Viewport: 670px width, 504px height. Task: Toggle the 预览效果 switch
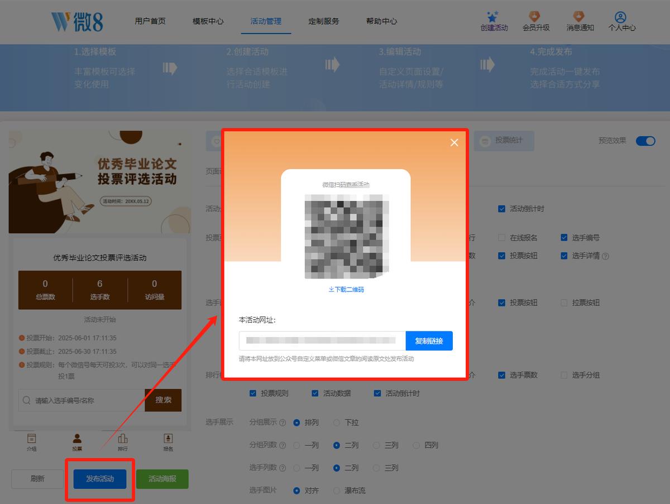click(645, 141)
